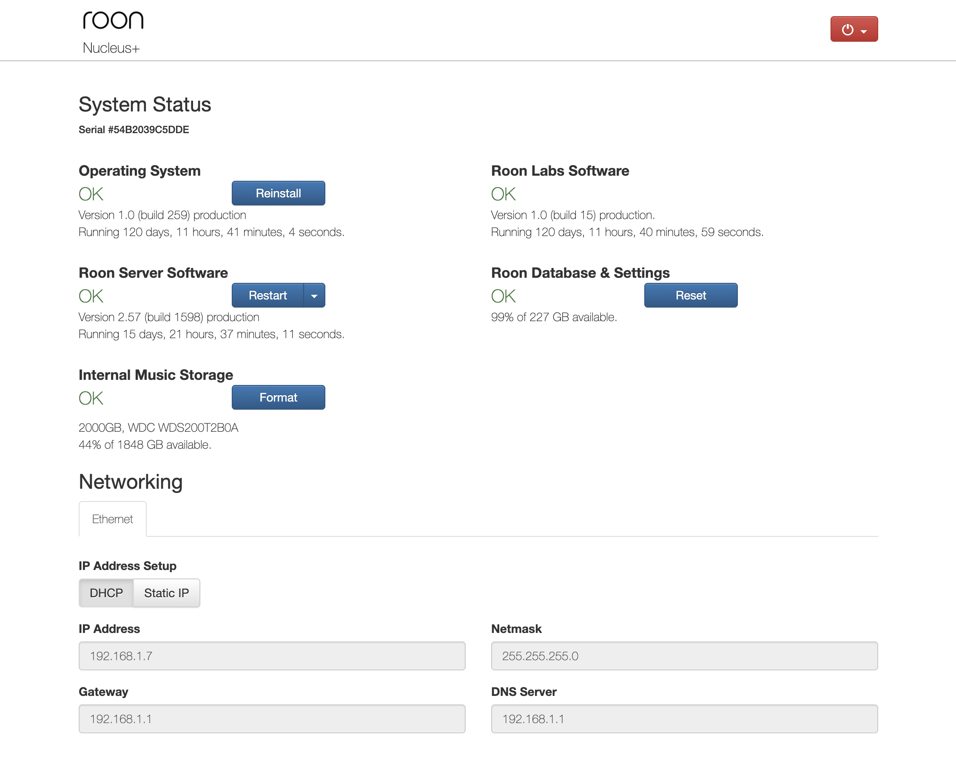Click the DNS Server input field
The image size is (956, 758).
click(x=684, y=718)
